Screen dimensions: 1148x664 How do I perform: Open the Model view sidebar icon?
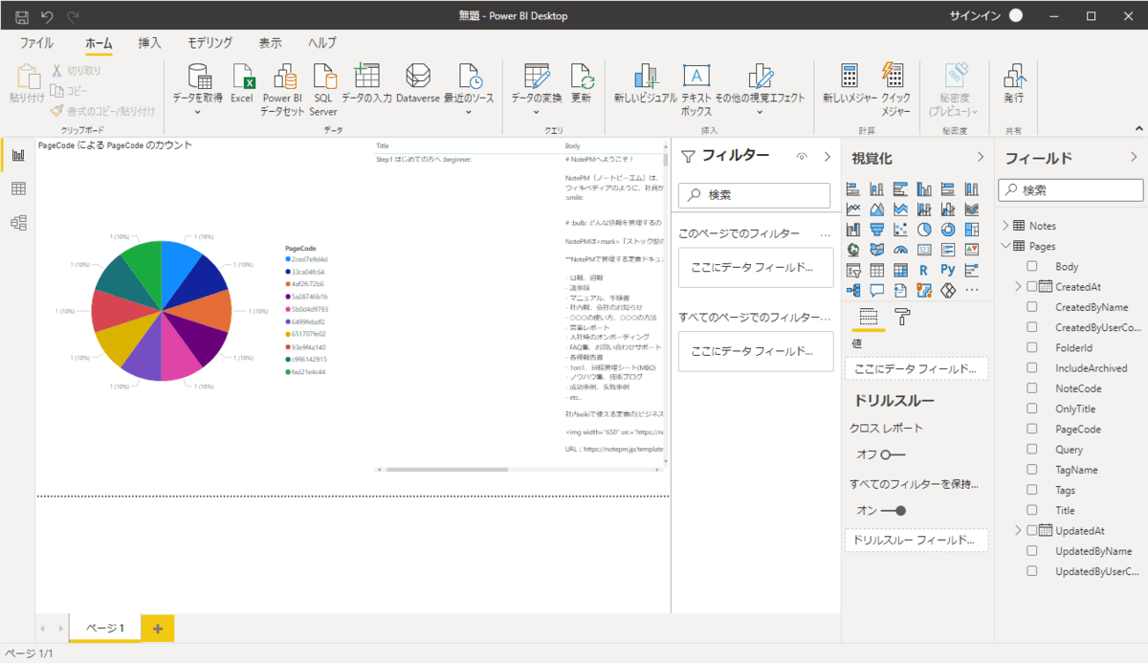(17, 222)
